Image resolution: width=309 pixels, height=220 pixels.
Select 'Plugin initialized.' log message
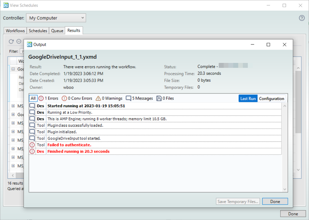[x=62, y=132]
